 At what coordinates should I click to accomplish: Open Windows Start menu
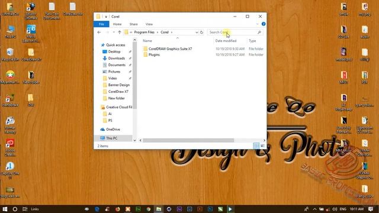pyautogui.click(x=5, y=209)
